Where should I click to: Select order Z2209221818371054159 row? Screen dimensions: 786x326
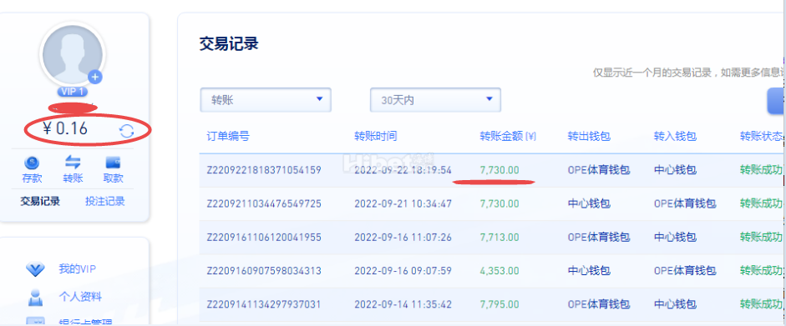pyautogui.click(x=492, y=170)
